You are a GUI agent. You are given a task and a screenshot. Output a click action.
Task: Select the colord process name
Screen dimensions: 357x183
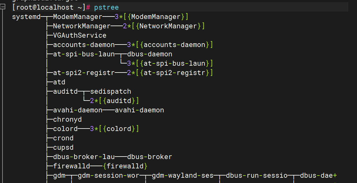click(65, 129)
